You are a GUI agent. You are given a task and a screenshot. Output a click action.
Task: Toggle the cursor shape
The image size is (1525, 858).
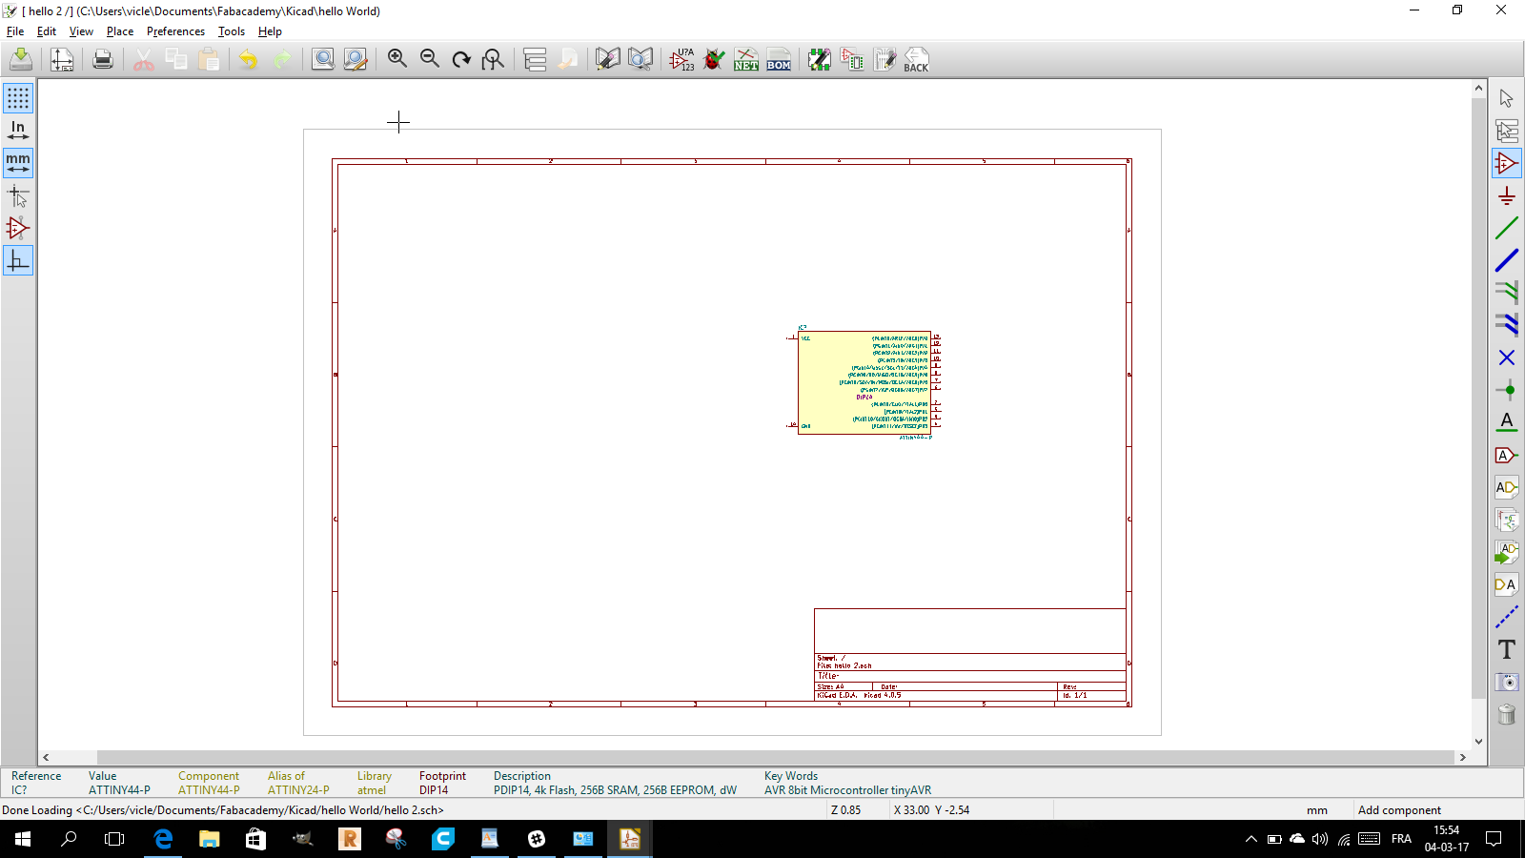click(18, 195)
